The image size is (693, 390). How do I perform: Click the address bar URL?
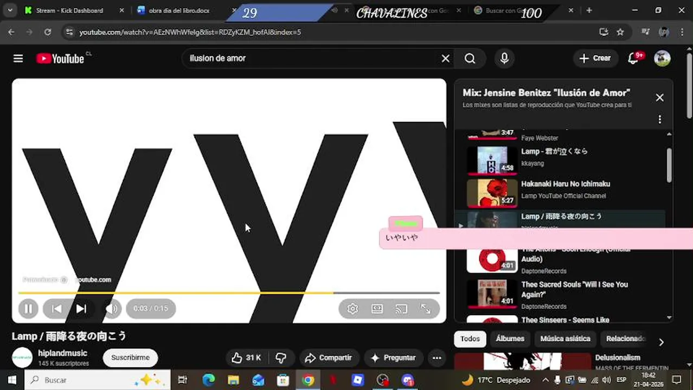190,32
